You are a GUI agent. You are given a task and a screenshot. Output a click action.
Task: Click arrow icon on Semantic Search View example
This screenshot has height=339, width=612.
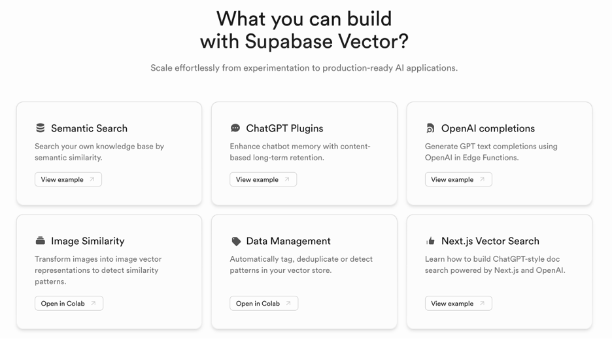pos(92,179)
